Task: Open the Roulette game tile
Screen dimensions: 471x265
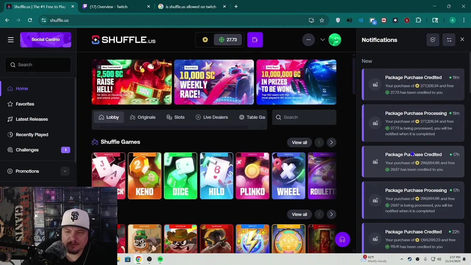Action: pos(322,176)
